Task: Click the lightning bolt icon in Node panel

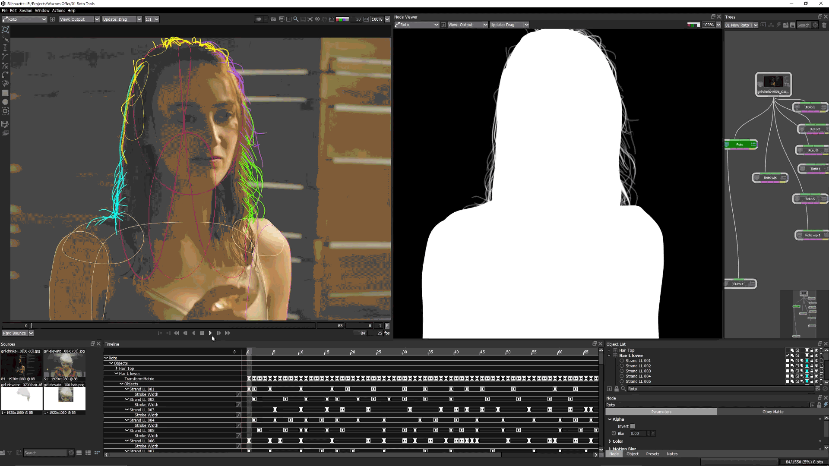Action: tap(826, 405)
